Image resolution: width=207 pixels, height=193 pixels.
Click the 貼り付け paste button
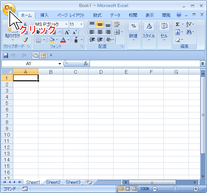point(13,32)
